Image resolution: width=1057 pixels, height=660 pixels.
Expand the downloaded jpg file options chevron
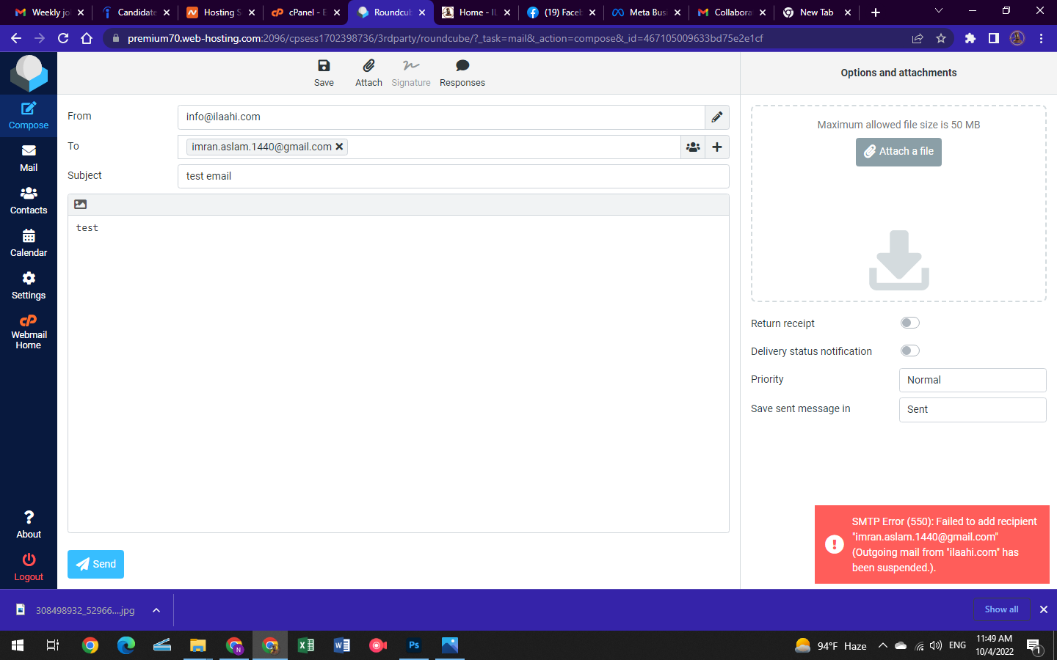pyautogui.click(x=155, y=609)
